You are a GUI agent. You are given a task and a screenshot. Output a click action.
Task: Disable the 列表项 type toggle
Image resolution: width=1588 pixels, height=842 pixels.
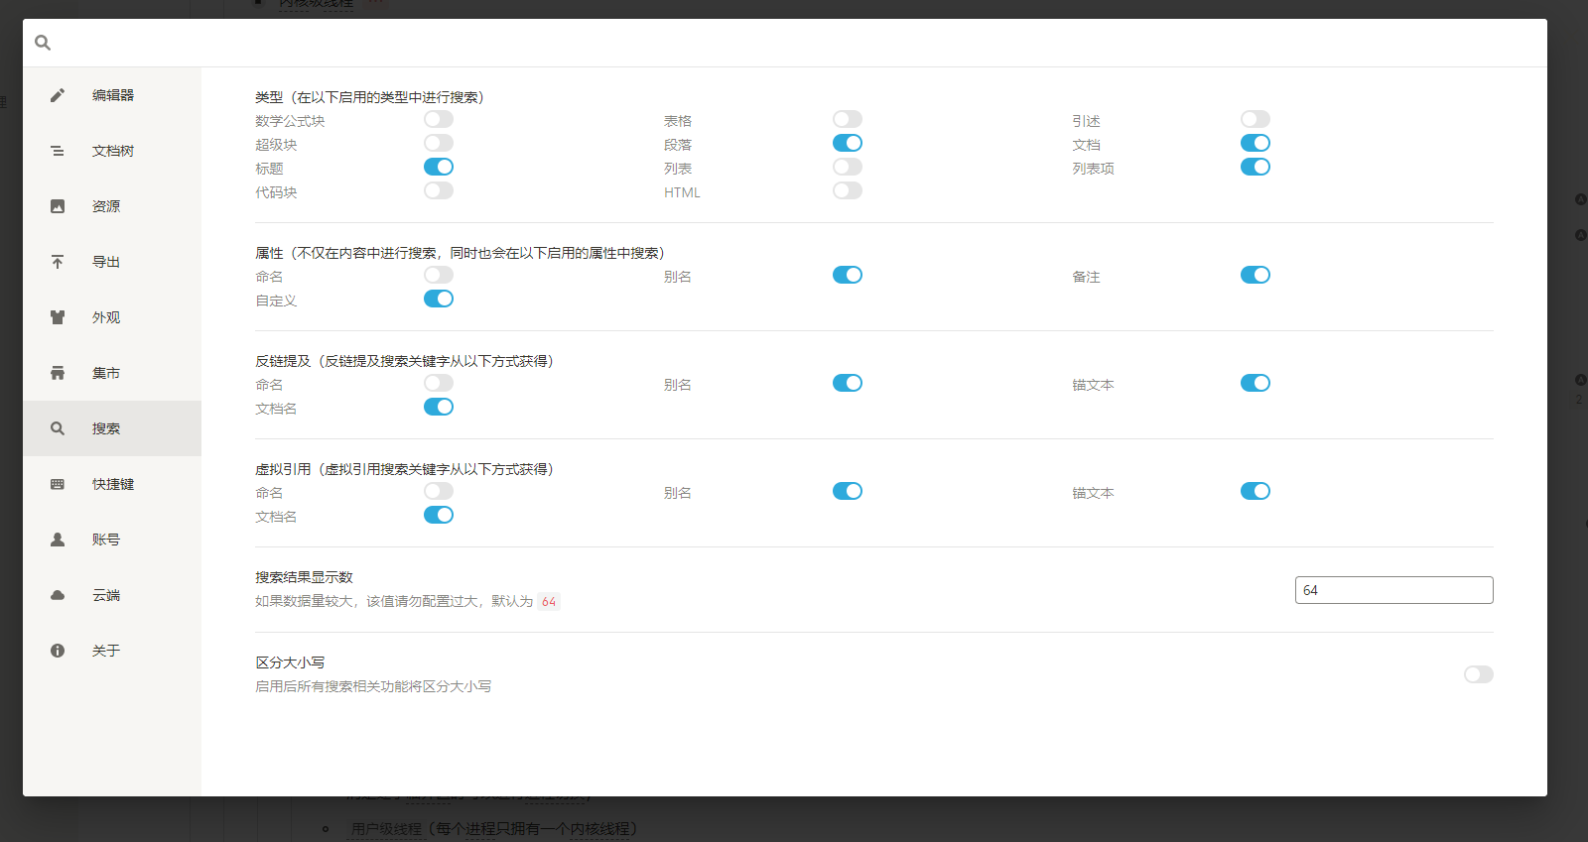click(x=1256, y=167)
